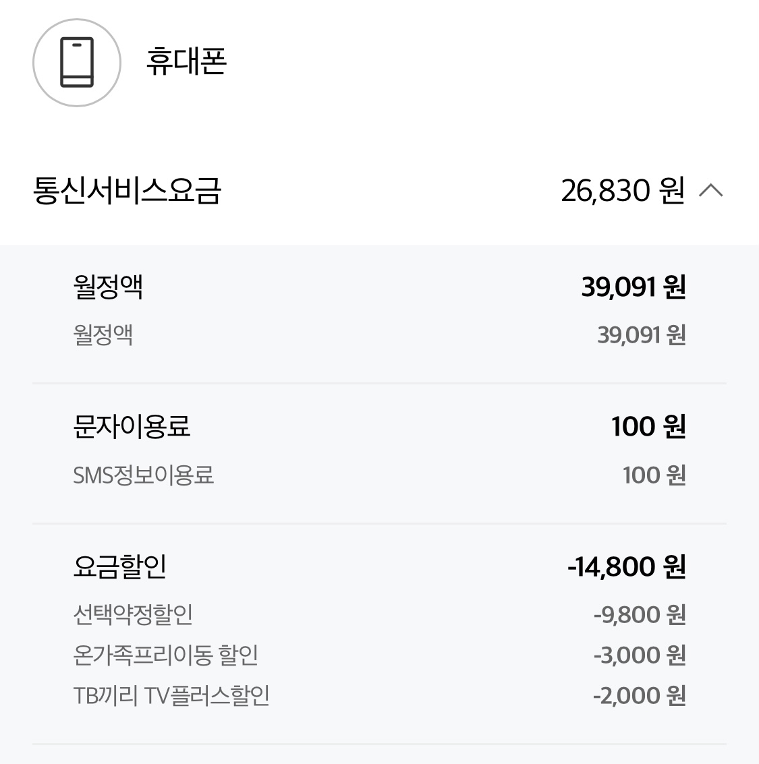Click the bold 39,091 원 amount

(x=633, y=287)
